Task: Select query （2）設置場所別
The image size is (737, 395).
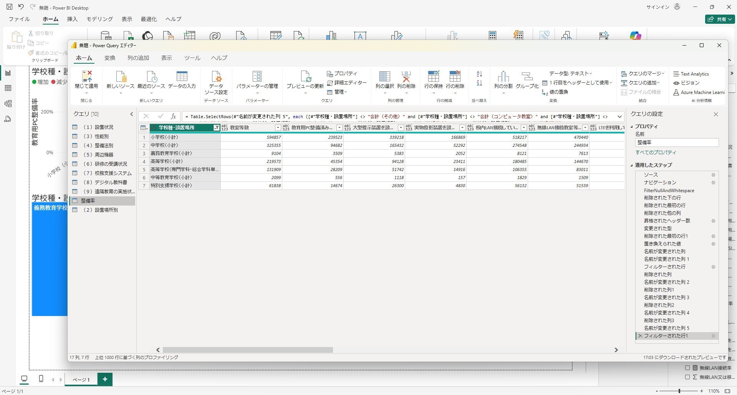Action: coord(103,210)
